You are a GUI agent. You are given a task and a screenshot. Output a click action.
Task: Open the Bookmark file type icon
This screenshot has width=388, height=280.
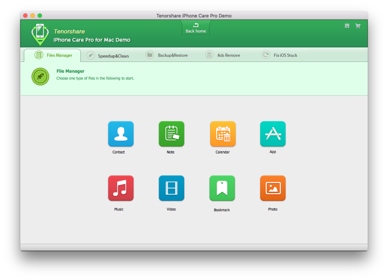tap(222, 188)
